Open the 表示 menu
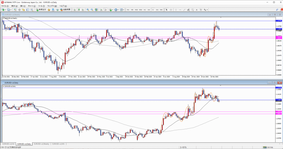Viewport: 283px width, 149px height. (14, 6)
